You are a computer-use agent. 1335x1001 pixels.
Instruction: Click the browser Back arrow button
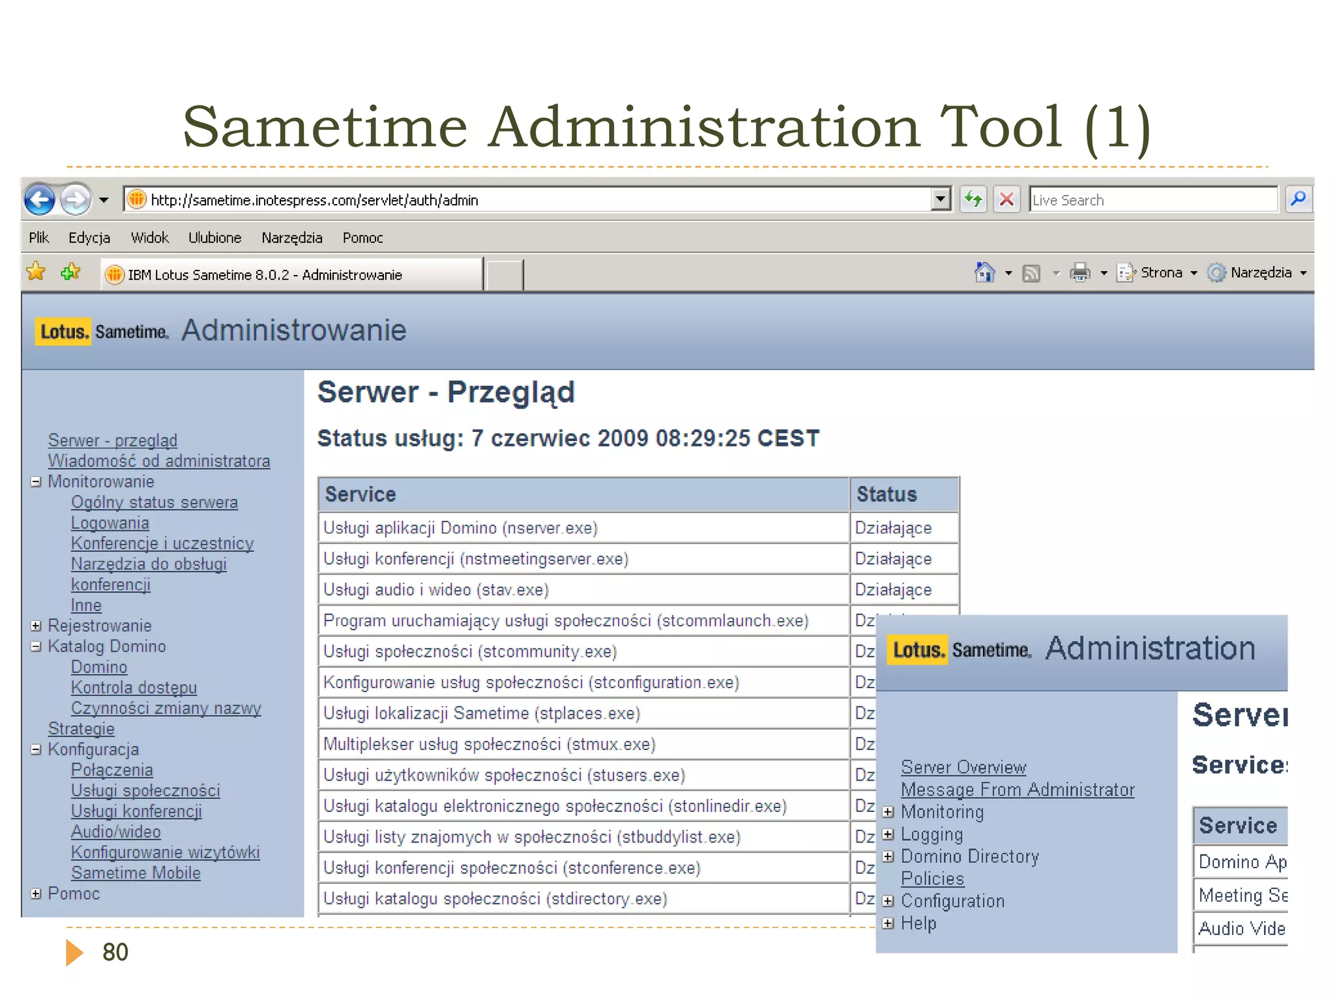39,199
